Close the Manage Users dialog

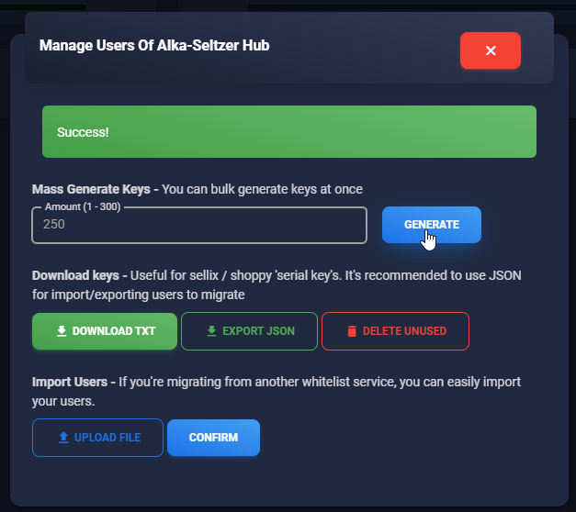point(490,50)
